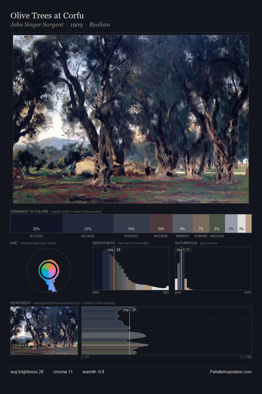Image resolution: width=262 pixels, height=394 pixels.
Task: Click the hex code '#121525'
Action: click(36, 236)
